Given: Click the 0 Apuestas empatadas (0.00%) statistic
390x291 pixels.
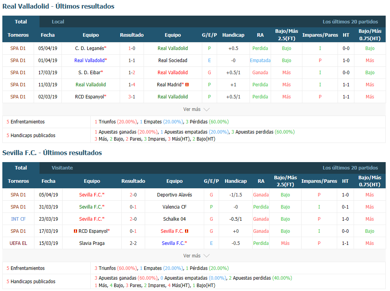Looking at the screenshot, I should (194, 278).
